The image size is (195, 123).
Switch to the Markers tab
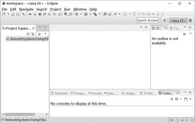[x=60, y=93]
